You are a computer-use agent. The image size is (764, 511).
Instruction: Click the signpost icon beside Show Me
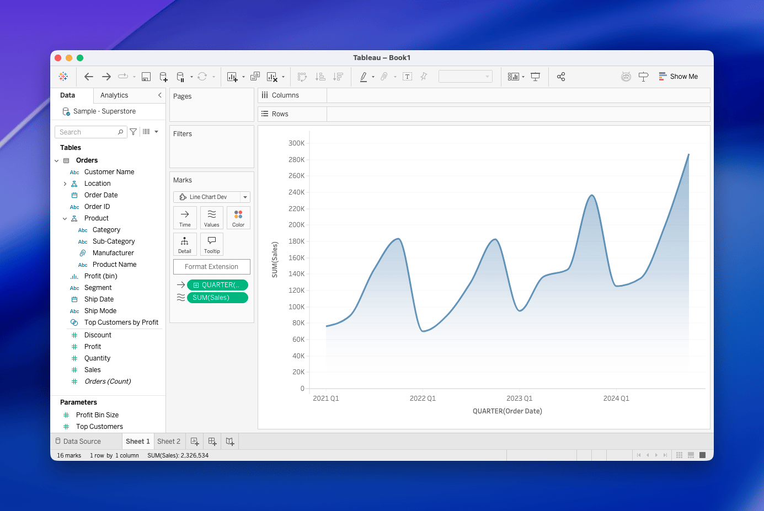[643, 77]
